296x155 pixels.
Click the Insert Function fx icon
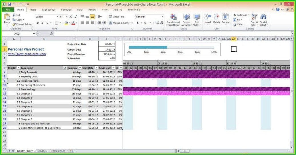(x=51, y=34)
